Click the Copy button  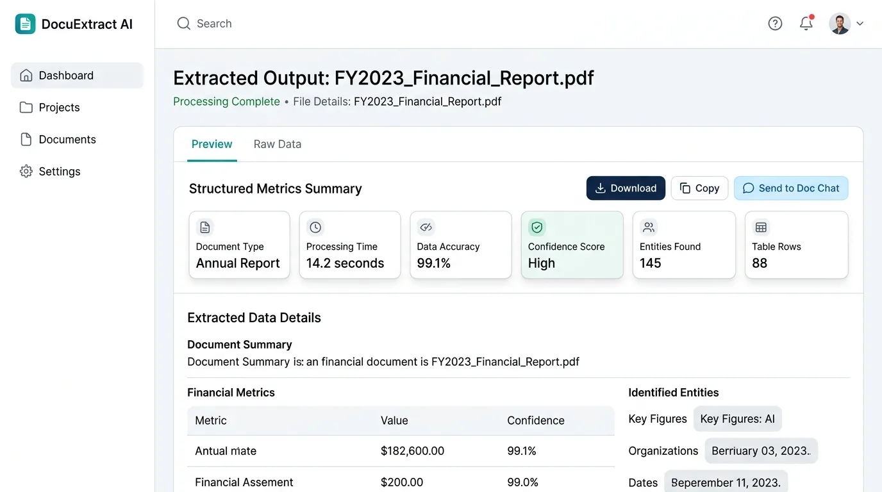point(699,188)
